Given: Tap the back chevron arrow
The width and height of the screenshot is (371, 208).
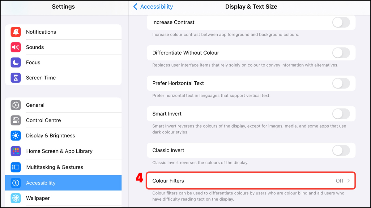Looking at the screenshot, I should point(135,7).
